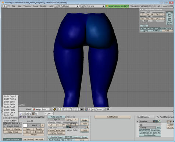
Task: Toggle Quaternion in Armature modifier
Action: 144,133
